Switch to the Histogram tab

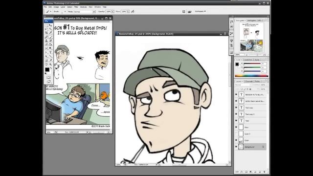pyautogui.click(x=251, y=21)
